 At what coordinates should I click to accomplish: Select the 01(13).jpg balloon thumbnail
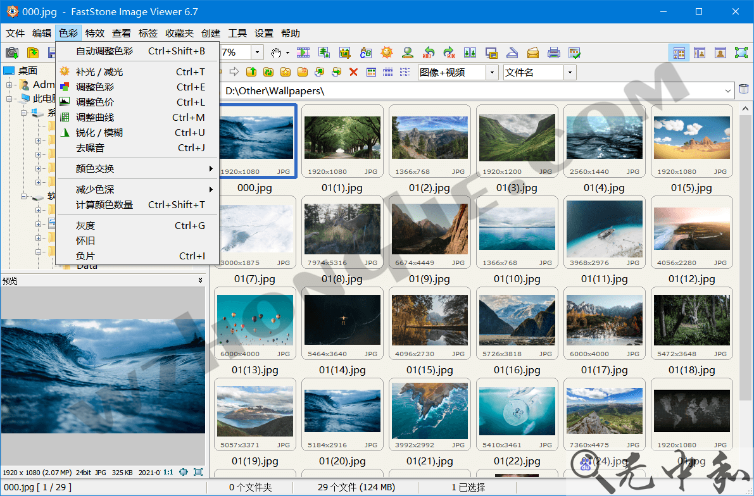point(254,319)
